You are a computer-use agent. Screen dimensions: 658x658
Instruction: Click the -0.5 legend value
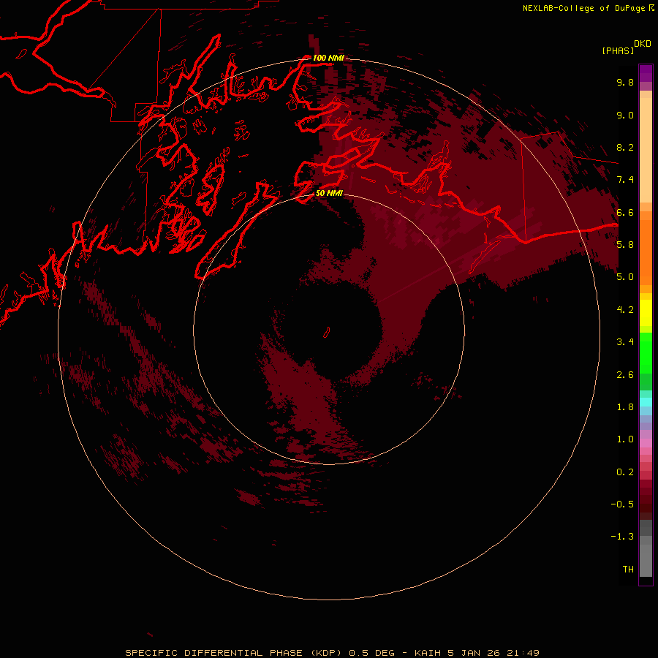pos(622,504)
